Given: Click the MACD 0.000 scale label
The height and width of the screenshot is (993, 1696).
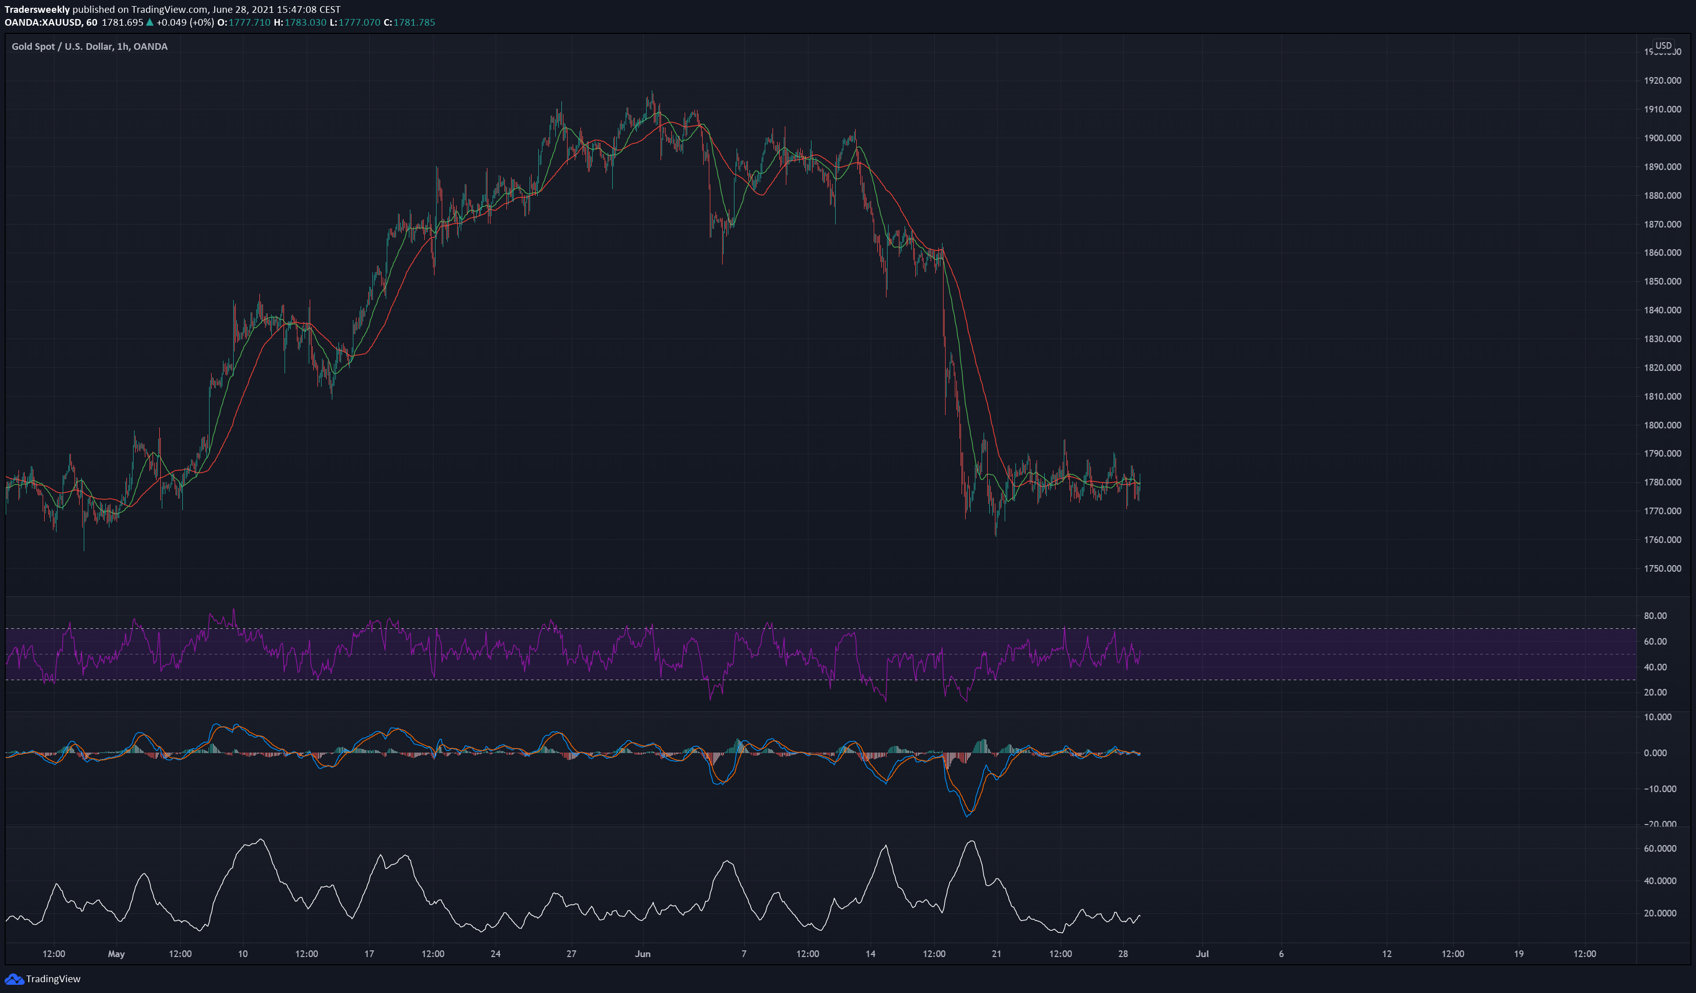Looking at the screenshot, I should tap(1655, 753).
